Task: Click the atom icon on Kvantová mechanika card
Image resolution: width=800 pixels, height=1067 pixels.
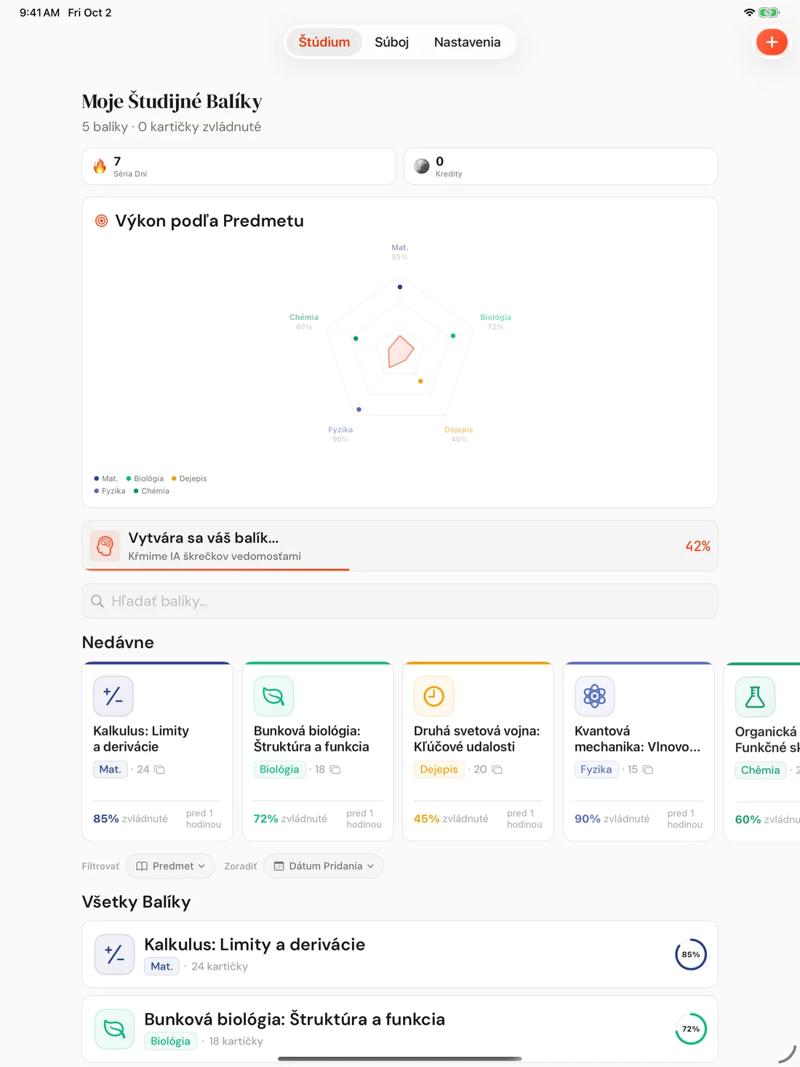Action: point(595,696)
